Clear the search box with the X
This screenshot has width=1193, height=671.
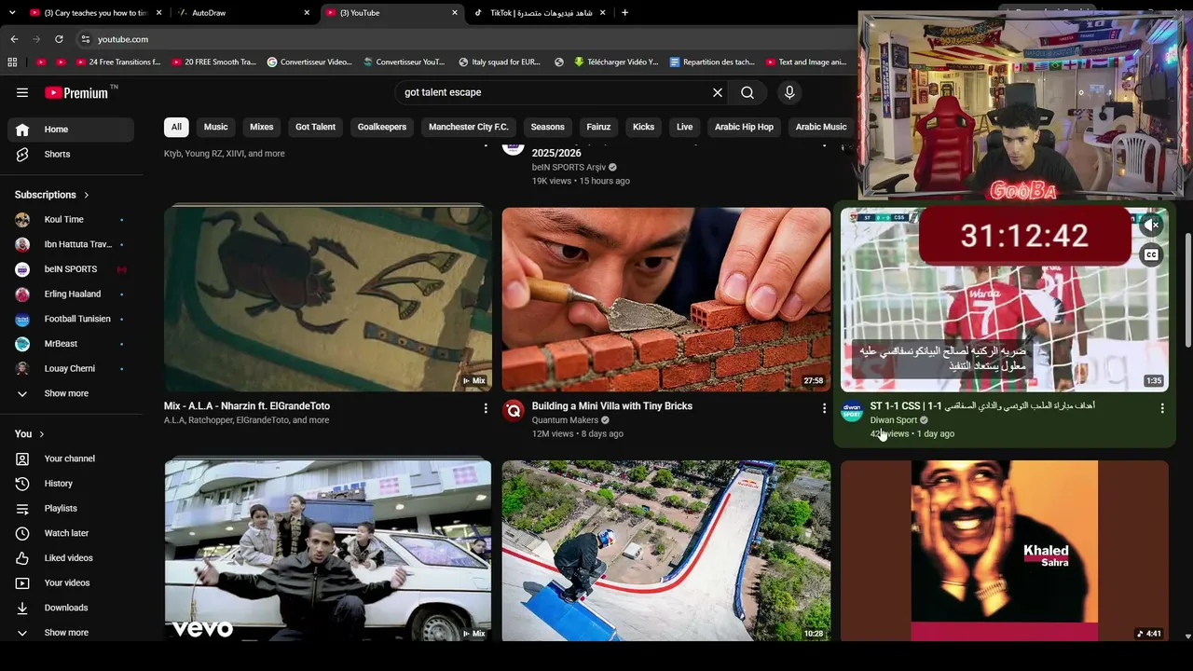click(x=718, y=92)
